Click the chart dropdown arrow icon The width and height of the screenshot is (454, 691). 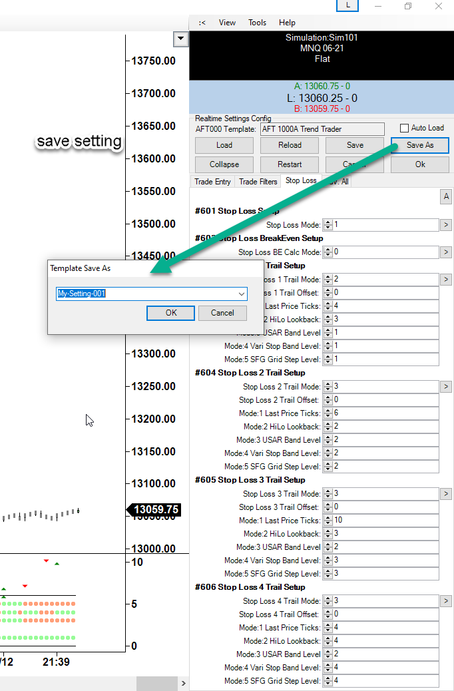(x=180, y=39)
